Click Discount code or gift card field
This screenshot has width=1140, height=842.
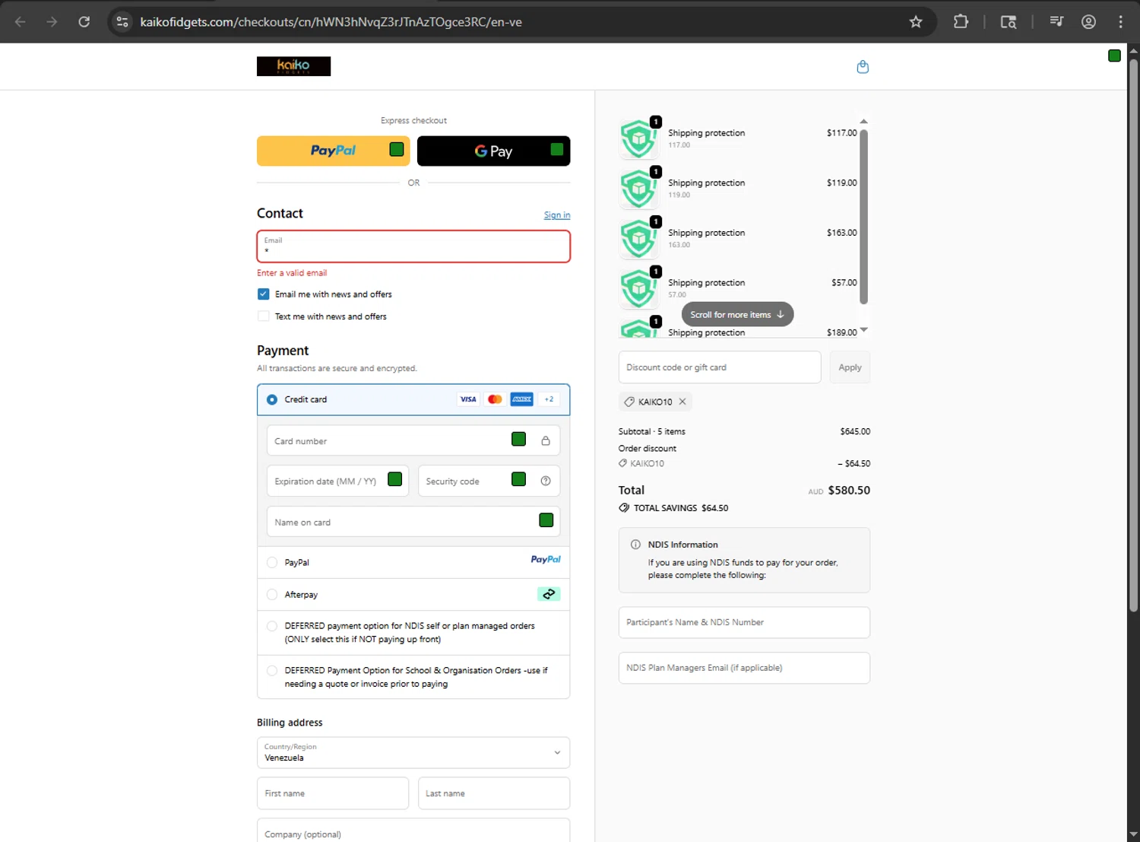(720, 367)
